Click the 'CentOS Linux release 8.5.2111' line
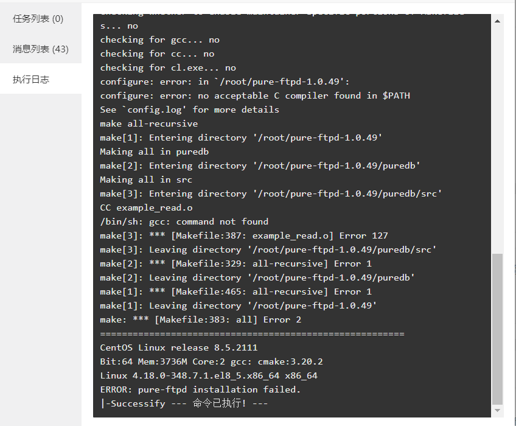Viewport: 516px width, 426px height. 179,347
